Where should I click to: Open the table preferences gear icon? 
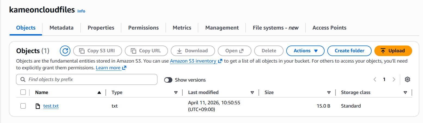coord(407,79)
